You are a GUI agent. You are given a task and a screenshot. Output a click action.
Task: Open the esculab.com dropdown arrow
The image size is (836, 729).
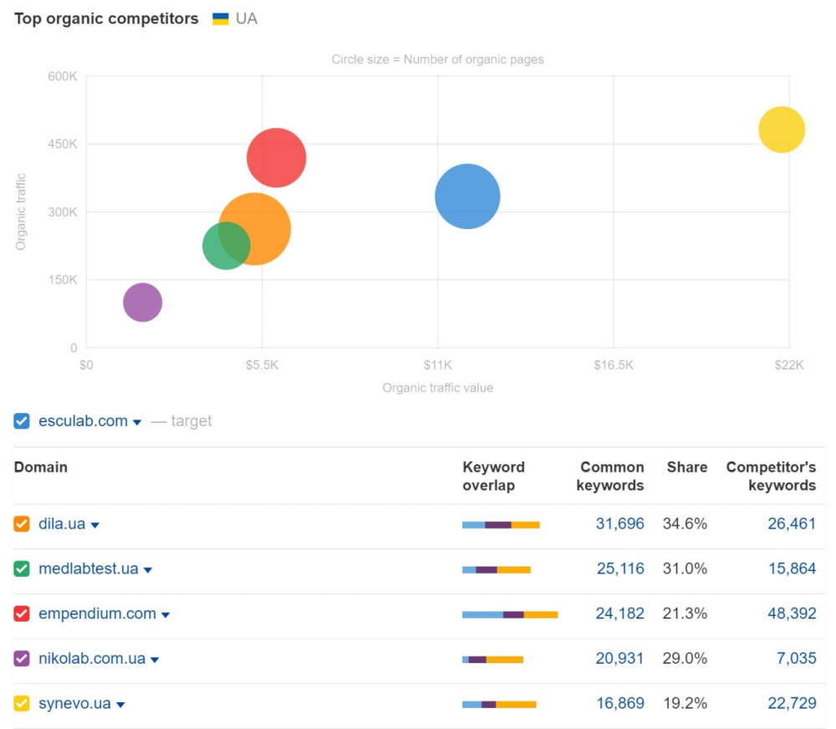(137, 422)
